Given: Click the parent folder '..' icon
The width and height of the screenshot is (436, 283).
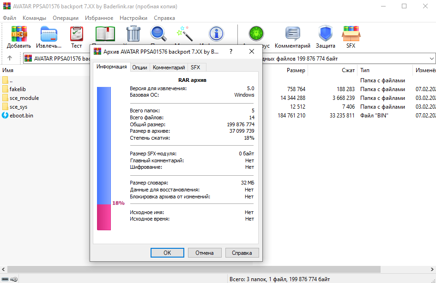Looking at the screenshot, I should click(5, 80).
